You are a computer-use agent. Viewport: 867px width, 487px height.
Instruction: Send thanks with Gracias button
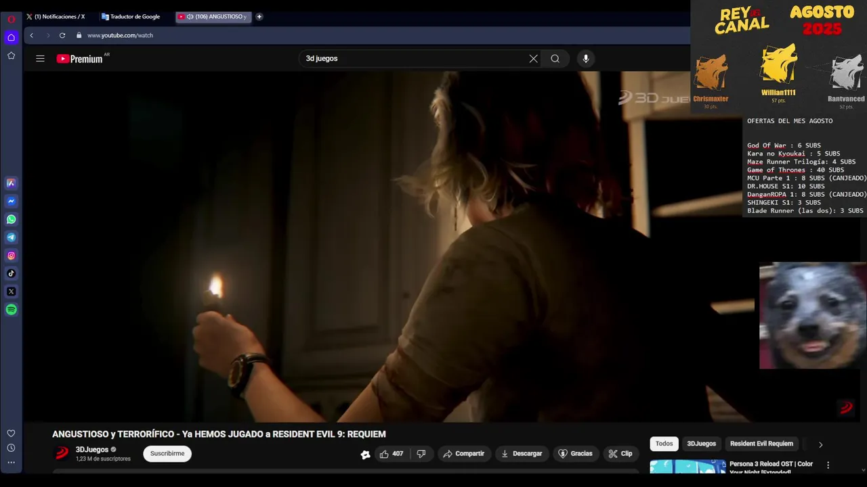pyautogui.click(x=575, y=454)
